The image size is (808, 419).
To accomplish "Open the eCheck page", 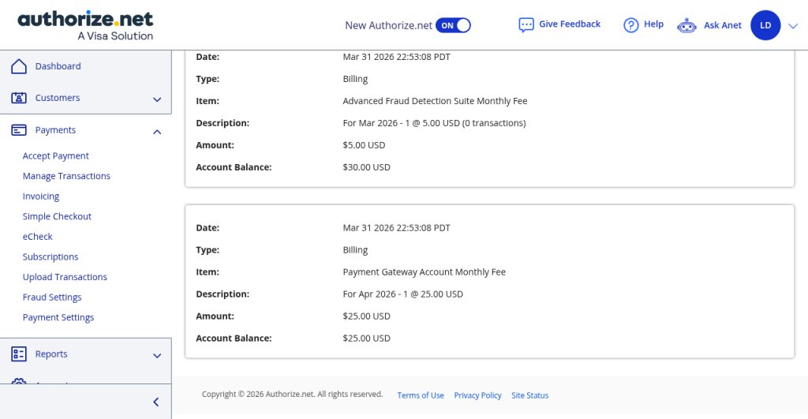I will (38, 236).
